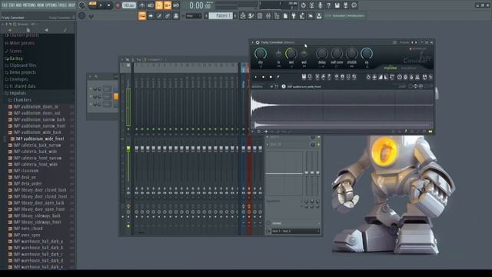Click the trim cut icon in Convolver

[317, 77]
